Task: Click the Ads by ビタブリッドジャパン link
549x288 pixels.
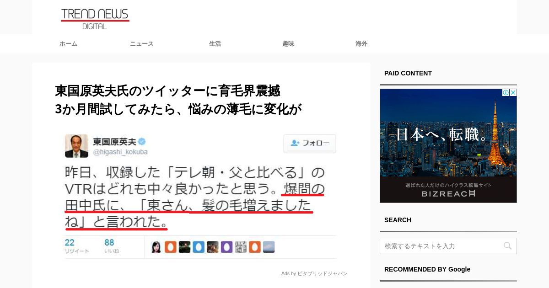Action: click(314, 273)
